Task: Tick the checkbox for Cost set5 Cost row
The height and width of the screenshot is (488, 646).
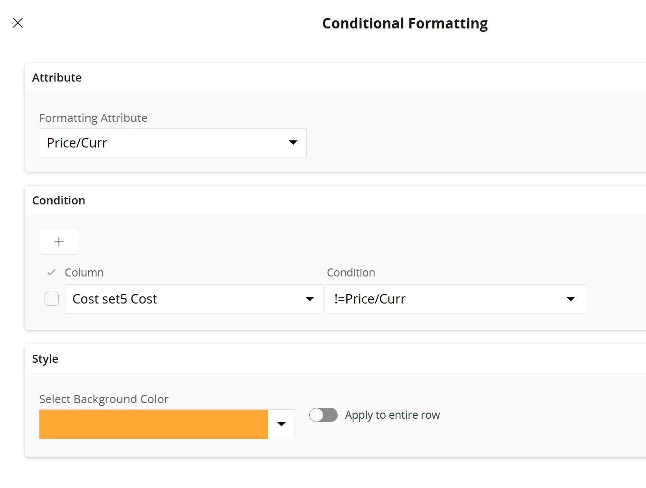Action: [52, 299]
